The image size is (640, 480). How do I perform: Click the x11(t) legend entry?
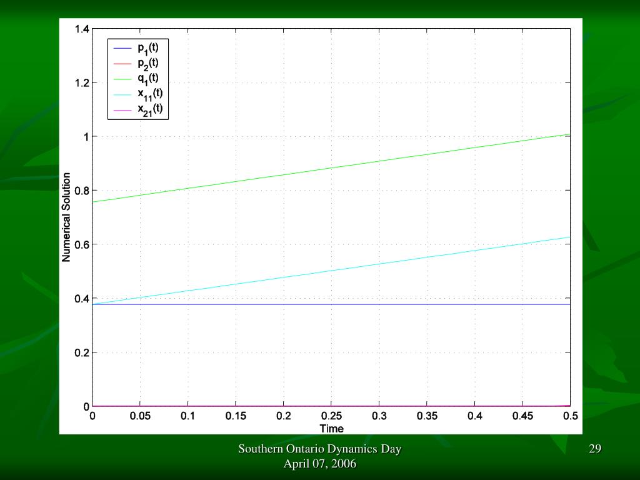click(x=138, y=94)
